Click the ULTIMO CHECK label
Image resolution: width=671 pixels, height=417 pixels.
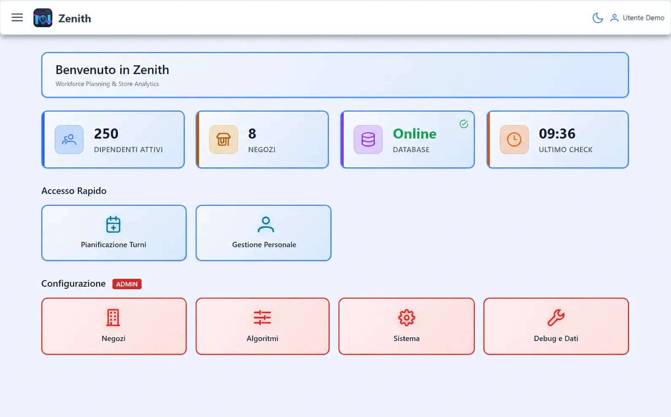click(565, 150)
